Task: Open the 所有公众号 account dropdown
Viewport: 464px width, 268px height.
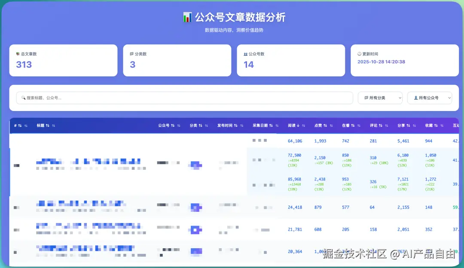Action: [x=430, y=98]
